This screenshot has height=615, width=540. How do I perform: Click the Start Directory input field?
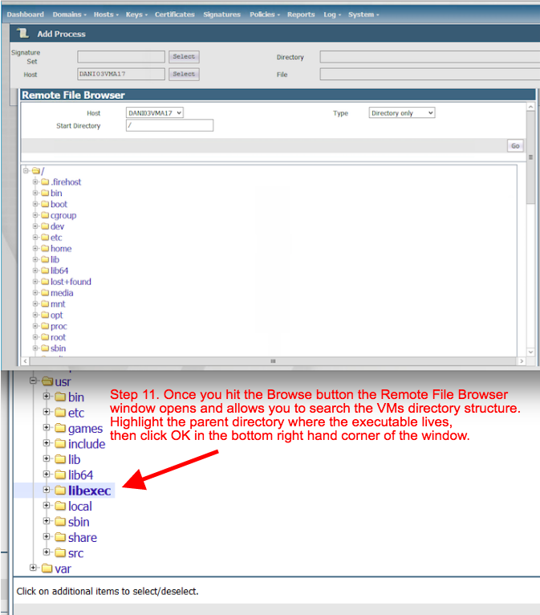169,126
